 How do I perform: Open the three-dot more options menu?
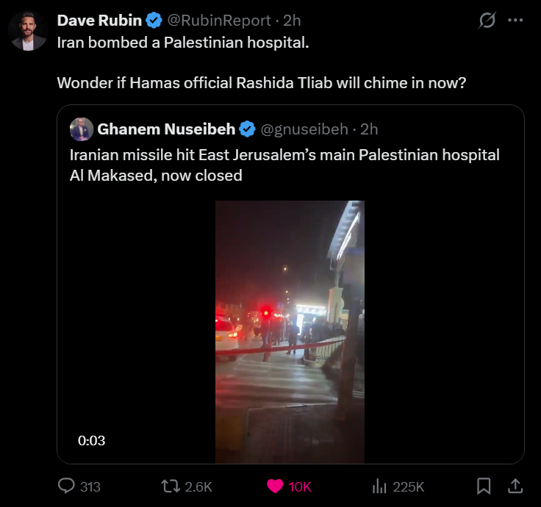[515, 21]
